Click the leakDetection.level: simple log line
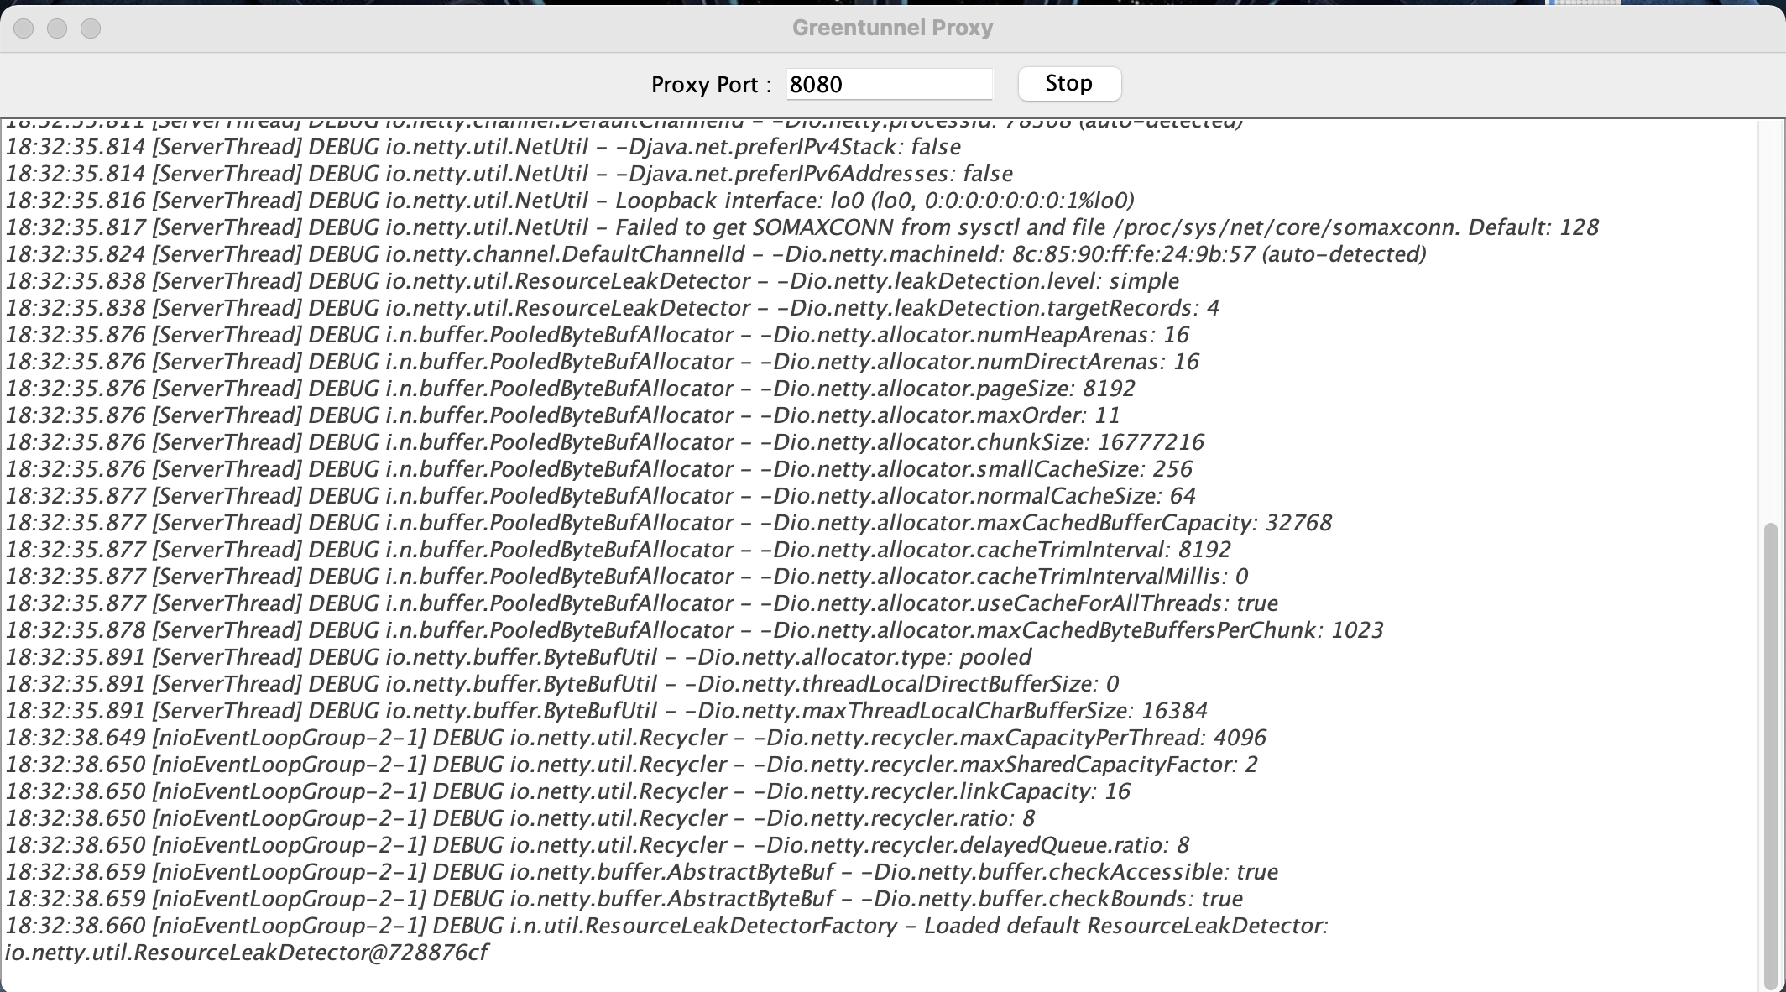The height and width of the screenshot is (992, 1786). (x=593, y=281)
